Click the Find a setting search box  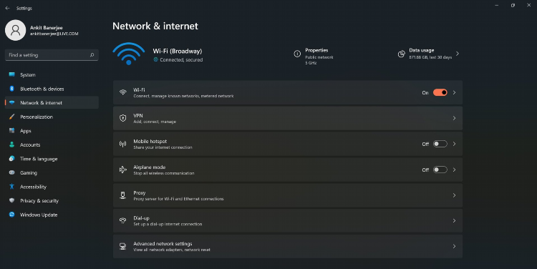(52, 55)
